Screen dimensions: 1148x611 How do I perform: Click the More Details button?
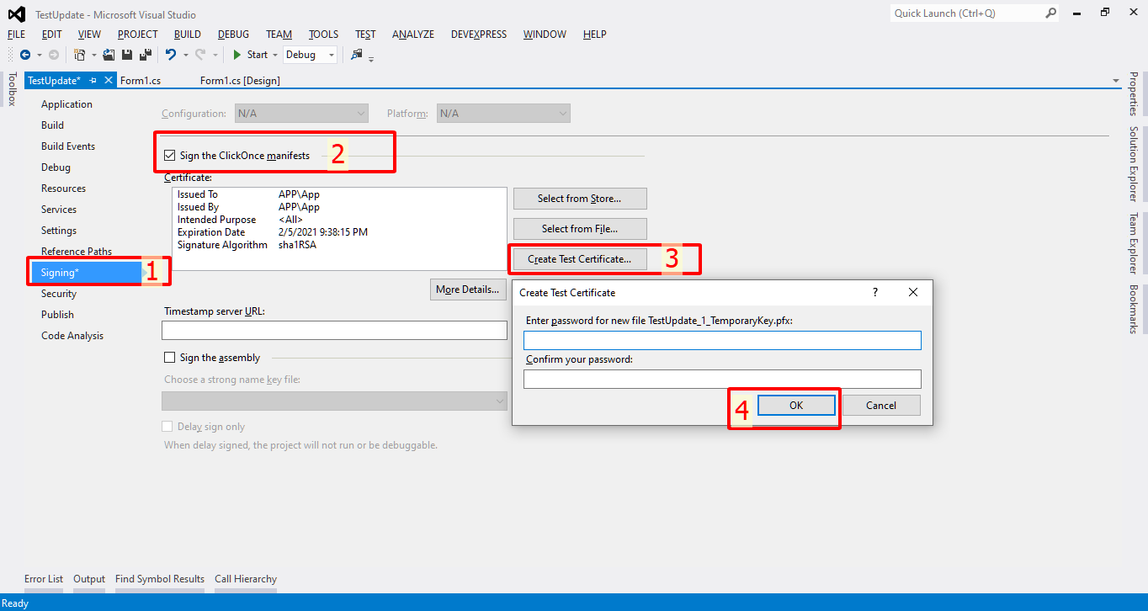468,290
